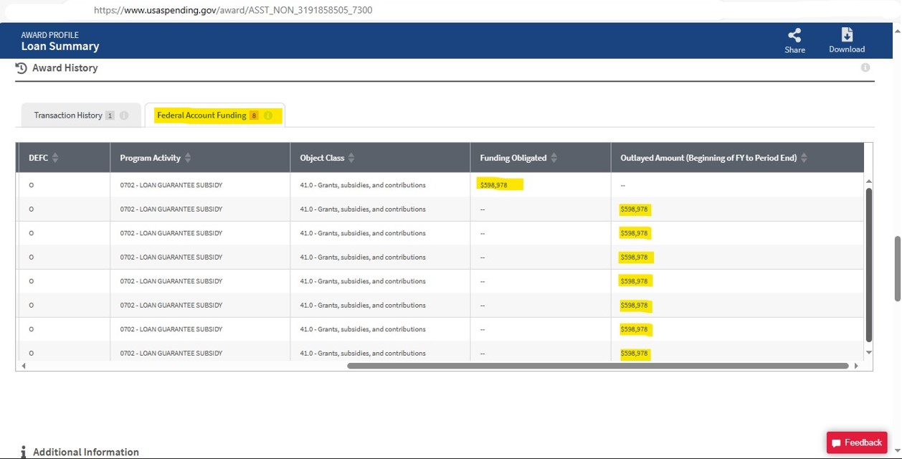Click the Program Activity column header label
902x459 pixels.
point(151,158)
